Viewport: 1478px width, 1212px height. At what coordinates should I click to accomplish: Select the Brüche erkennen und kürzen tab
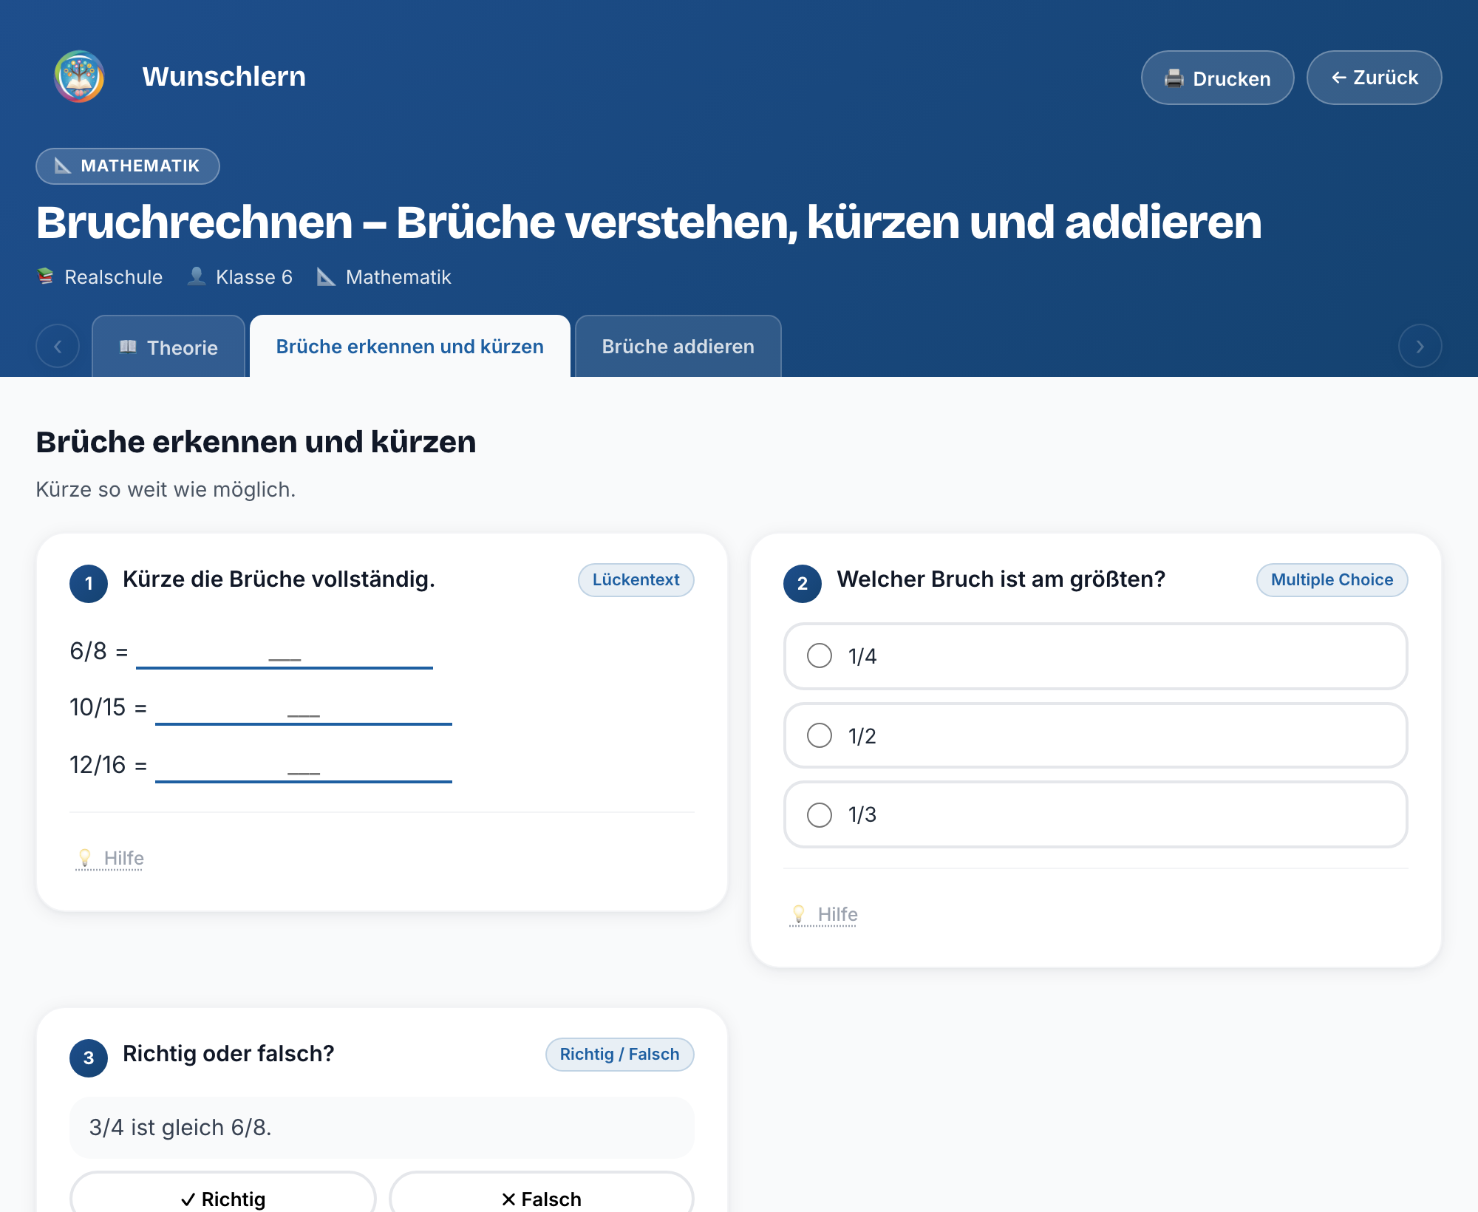410,347
